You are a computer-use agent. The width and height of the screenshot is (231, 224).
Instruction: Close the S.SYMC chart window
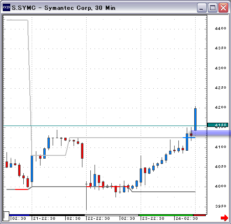tap(223, 8)
